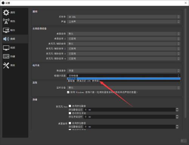Screen dimensions: 189x145
Task: Expand the 声道 立体声 channel dropdown
Action: (124, 22)
